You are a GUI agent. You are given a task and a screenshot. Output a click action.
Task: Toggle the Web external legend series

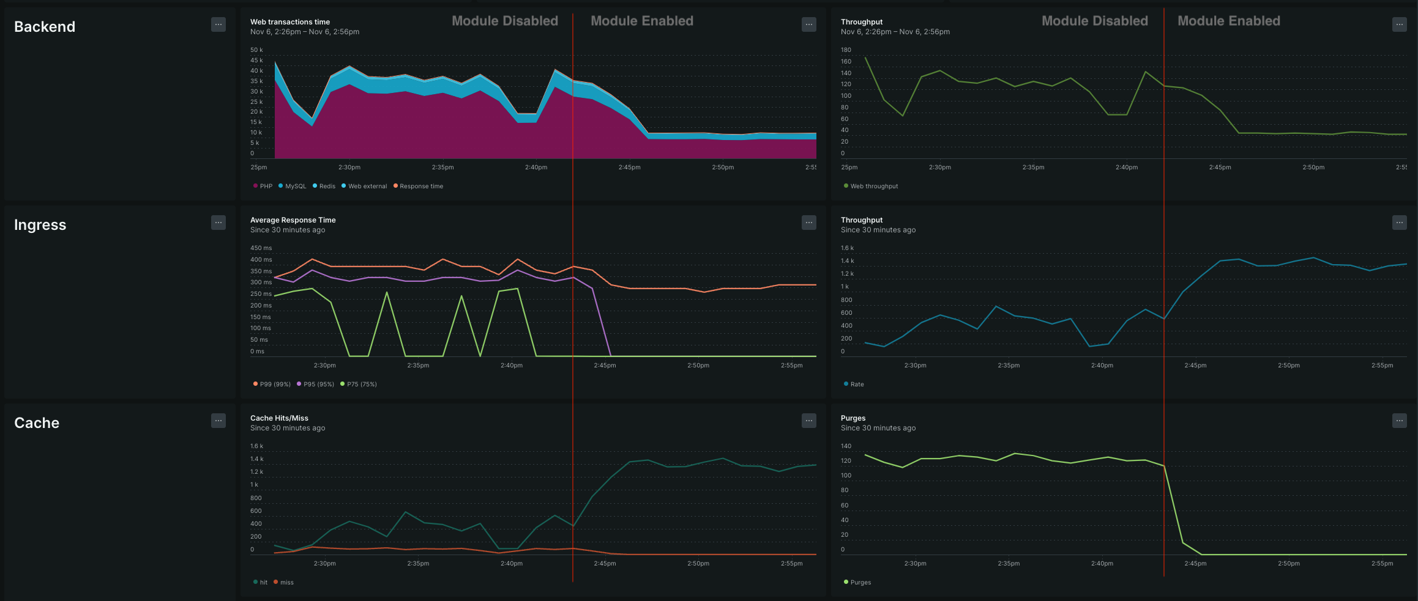364,186
